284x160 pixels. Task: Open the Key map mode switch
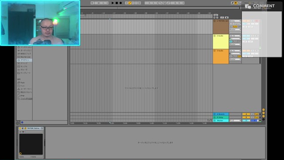[x=240, y=3]
